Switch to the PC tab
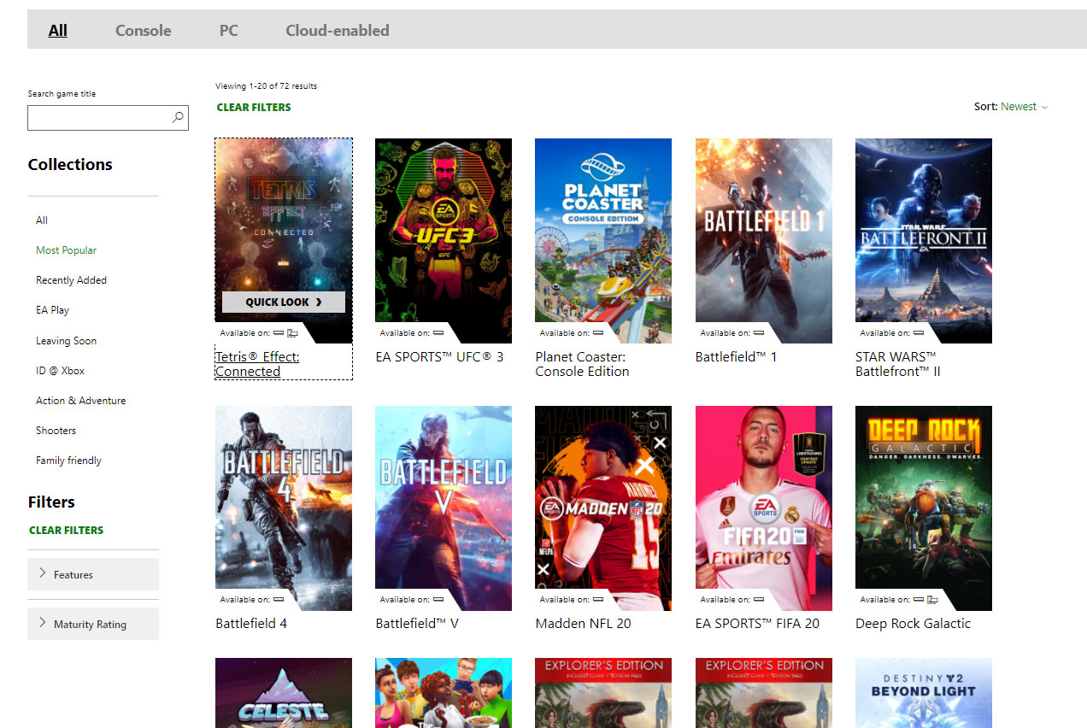This screenshot has height=728, width=1087. 229,31
